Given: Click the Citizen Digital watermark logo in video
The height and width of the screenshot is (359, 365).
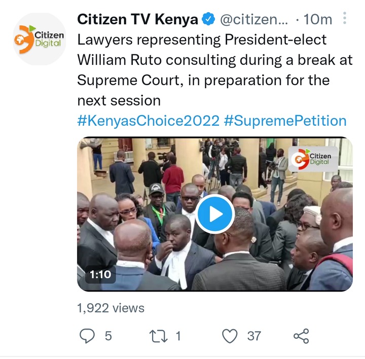Looking at the screenshot, I should 313,159.
